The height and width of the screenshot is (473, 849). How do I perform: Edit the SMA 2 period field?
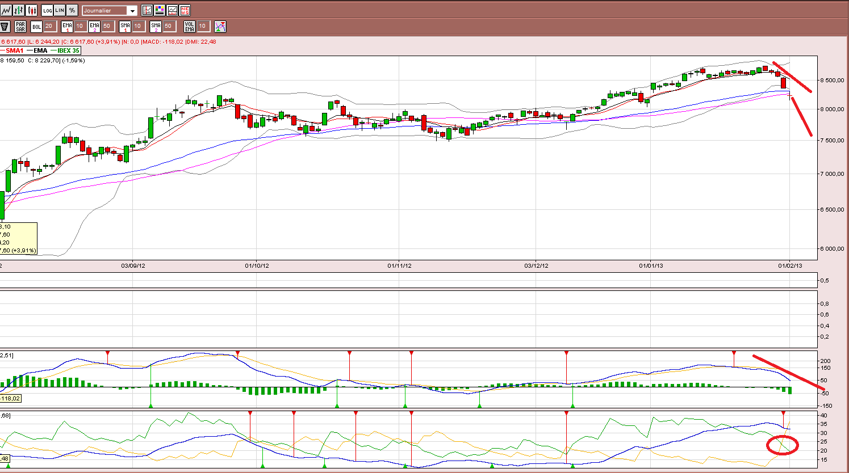169,26
